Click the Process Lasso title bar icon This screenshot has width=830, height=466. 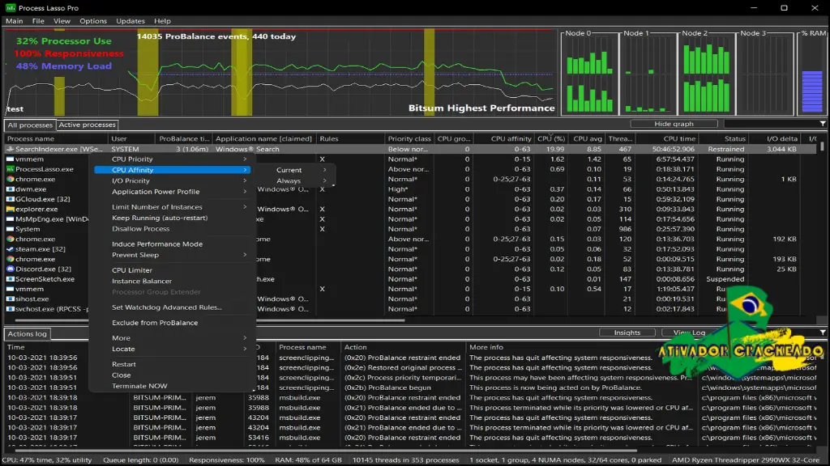coord(11,7)
